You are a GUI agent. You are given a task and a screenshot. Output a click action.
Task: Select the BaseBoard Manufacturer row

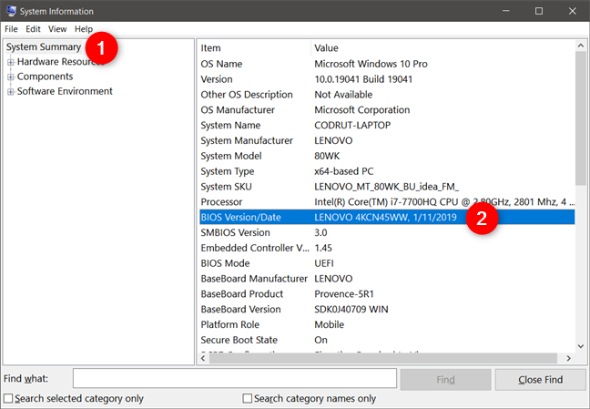click(387, 279)
